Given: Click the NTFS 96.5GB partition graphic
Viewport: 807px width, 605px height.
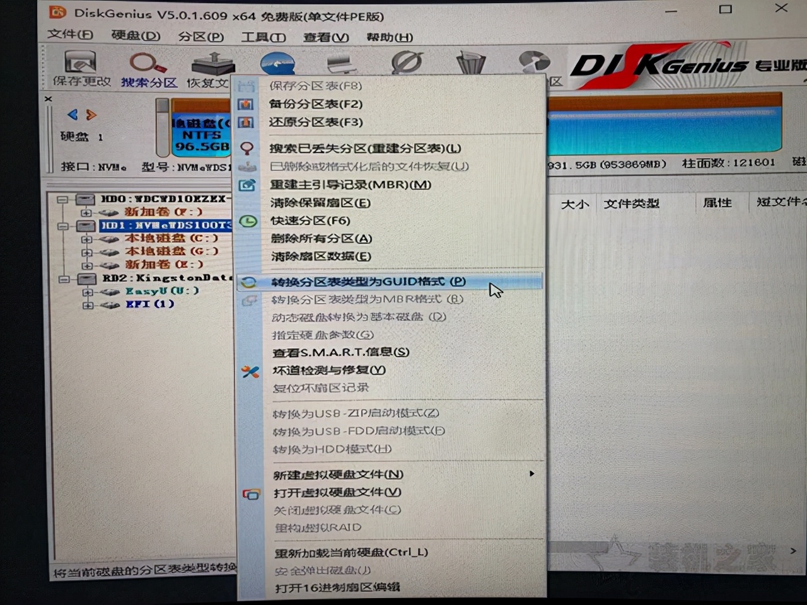Looking at the screenshot, I should pos(202,135).
